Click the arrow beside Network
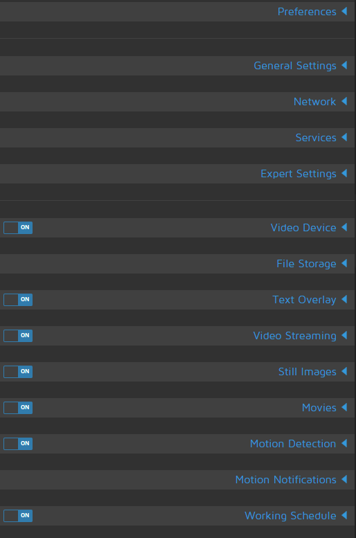356x538 pixels. click(x=344, y=101)
